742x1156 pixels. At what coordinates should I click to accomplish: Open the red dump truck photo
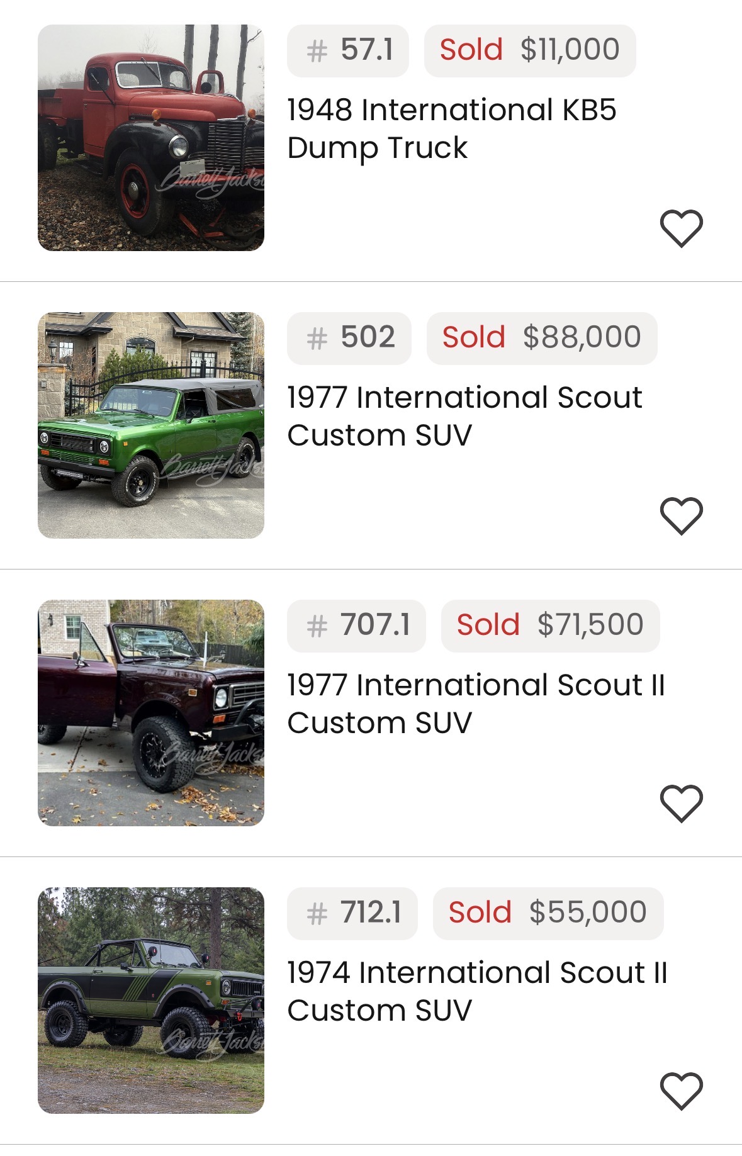click(x=151, y=138)
